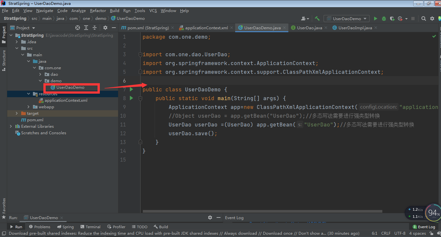
Task: Open the VCS menu
Action: click(153, 10)
